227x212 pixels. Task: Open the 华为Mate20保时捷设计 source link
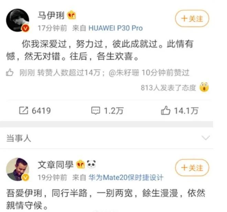point(126,177)
